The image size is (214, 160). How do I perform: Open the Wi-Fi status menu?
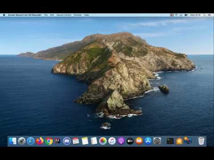coord(177,15)
